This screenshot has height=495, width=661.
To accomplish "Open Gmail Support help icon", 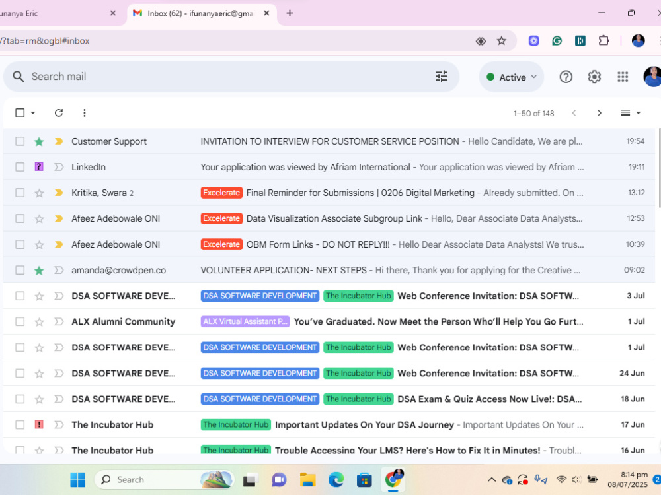I will click(x=566, y=77).
